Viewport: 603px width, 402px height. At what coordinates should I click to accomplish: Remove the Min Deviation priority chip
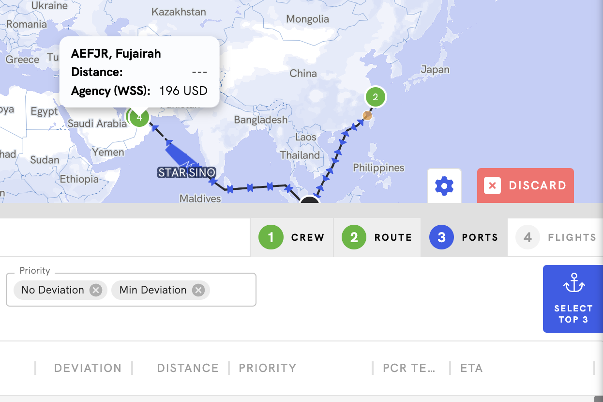click(198, 290)
